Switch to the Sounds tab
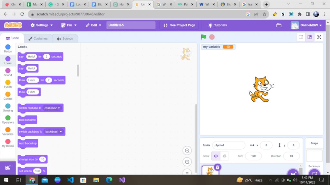 click(65, 39)
